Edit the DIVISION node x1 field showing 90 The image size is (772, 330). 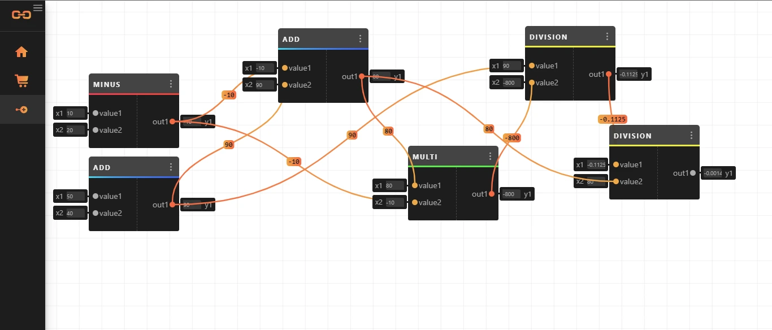511,66
